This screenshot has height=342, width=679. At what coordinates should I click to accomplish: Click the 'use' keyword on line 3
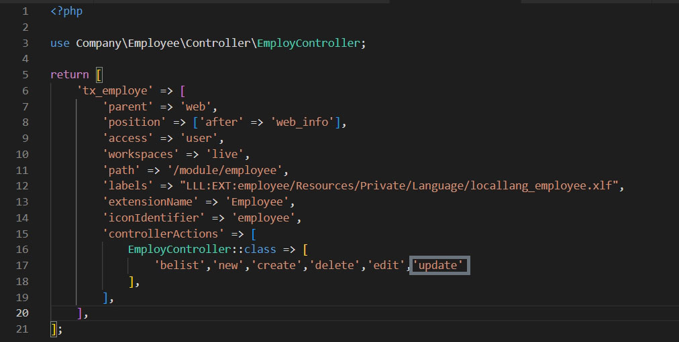click(60, 43)
